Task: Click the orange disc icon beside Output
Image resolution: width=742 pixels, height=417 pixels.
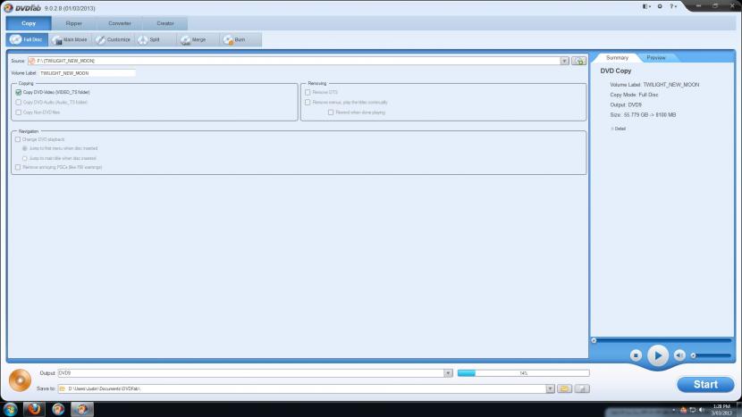Action: tap(20, 380)
